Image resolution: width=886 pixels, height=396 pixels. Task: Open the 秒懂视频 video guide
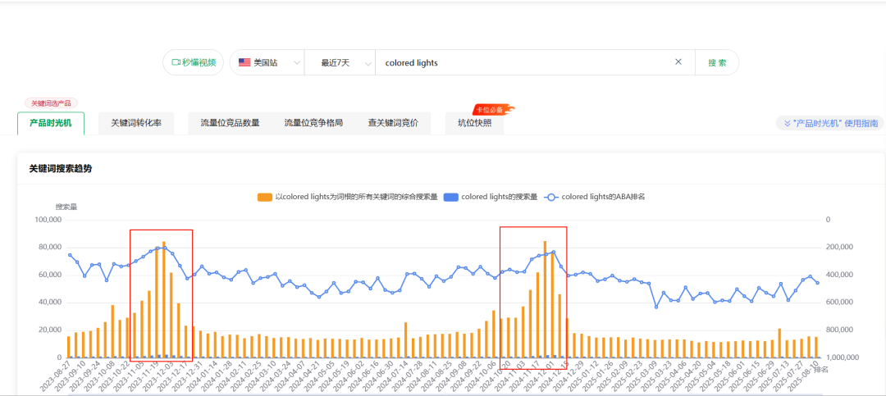tap(194, 62)
